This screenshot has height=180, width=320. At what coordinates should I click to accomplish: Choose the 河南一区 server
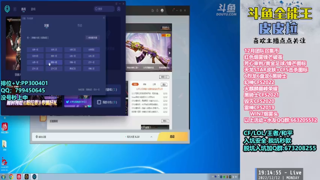click(x=73, y=62)
